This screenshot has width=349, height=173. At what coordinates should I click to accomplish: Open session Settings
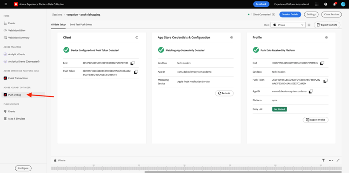pos(311,14)
